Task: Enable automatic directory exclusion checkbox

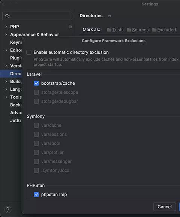Action: [29, 52]
